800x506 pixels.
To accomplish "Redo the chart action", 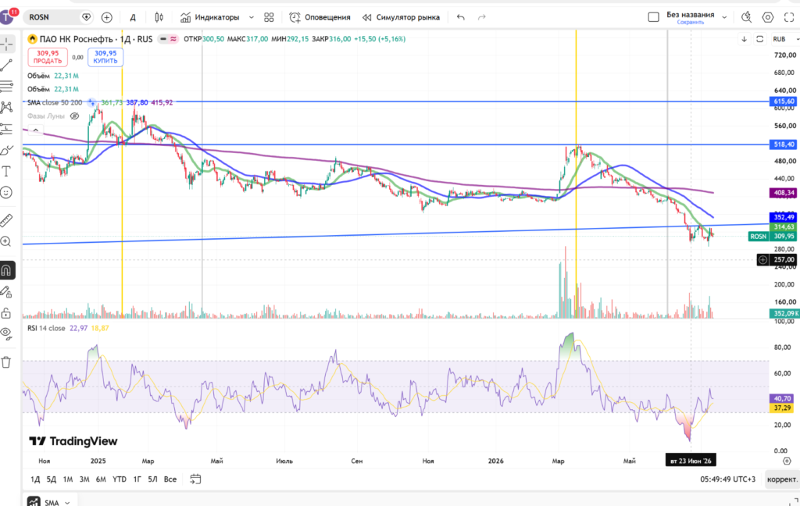I will (x=481, y=17).
